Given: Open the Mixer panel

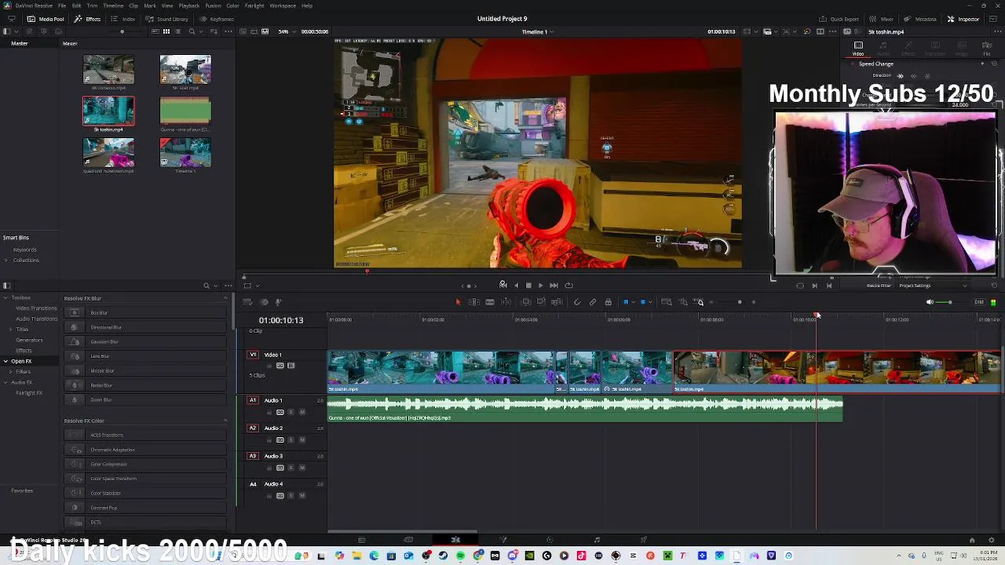Looking at the screenshot, I should (x=883, y=19).
